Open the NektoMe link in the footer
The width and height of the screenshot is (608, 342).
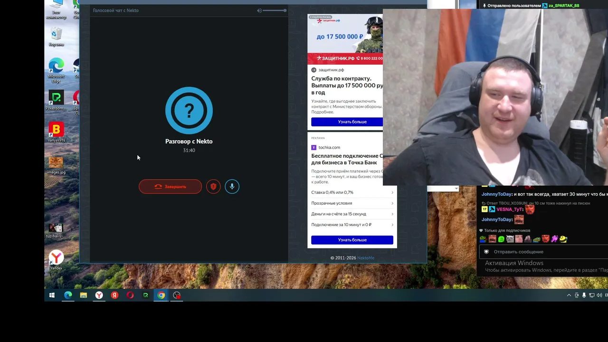tap(366, 258)
